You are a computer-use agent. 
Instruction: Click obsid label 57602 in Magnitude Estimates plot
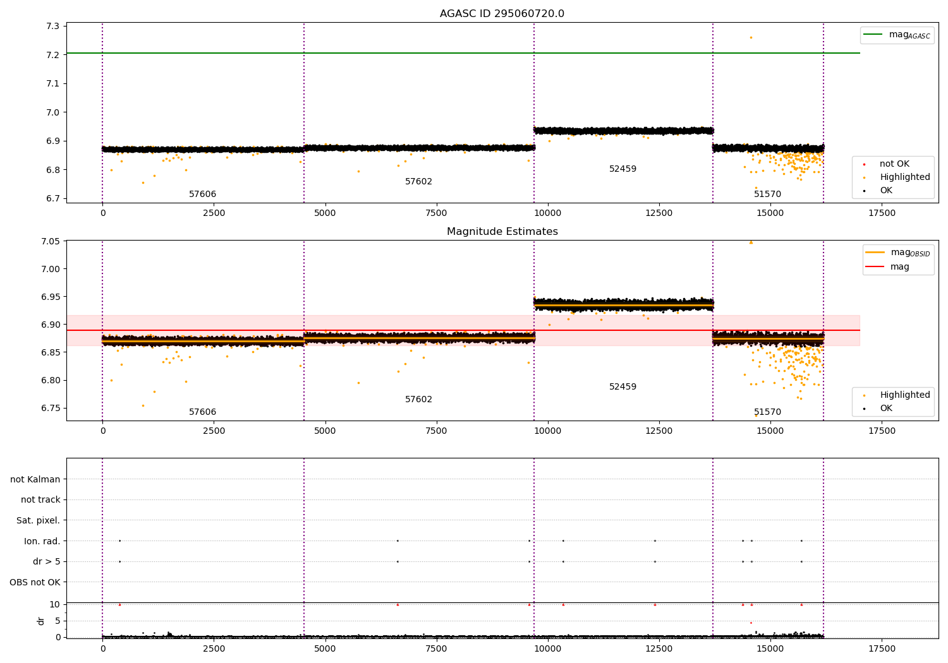point(418,400)
